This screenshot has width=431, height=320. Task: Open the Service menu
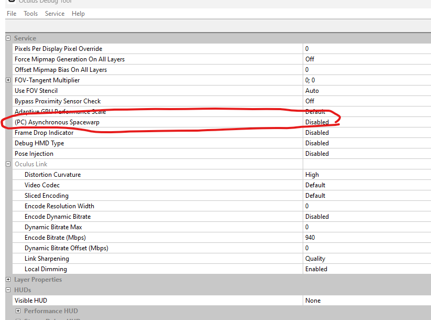click(x=54, y=14)
